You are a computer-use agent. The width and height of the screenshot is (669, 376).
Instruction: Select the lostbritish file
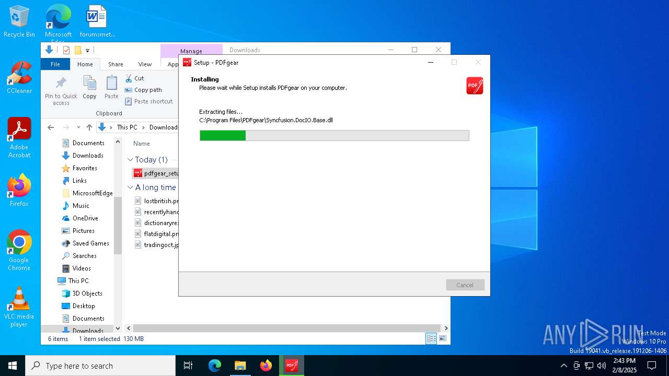click(x=156, y=201)
